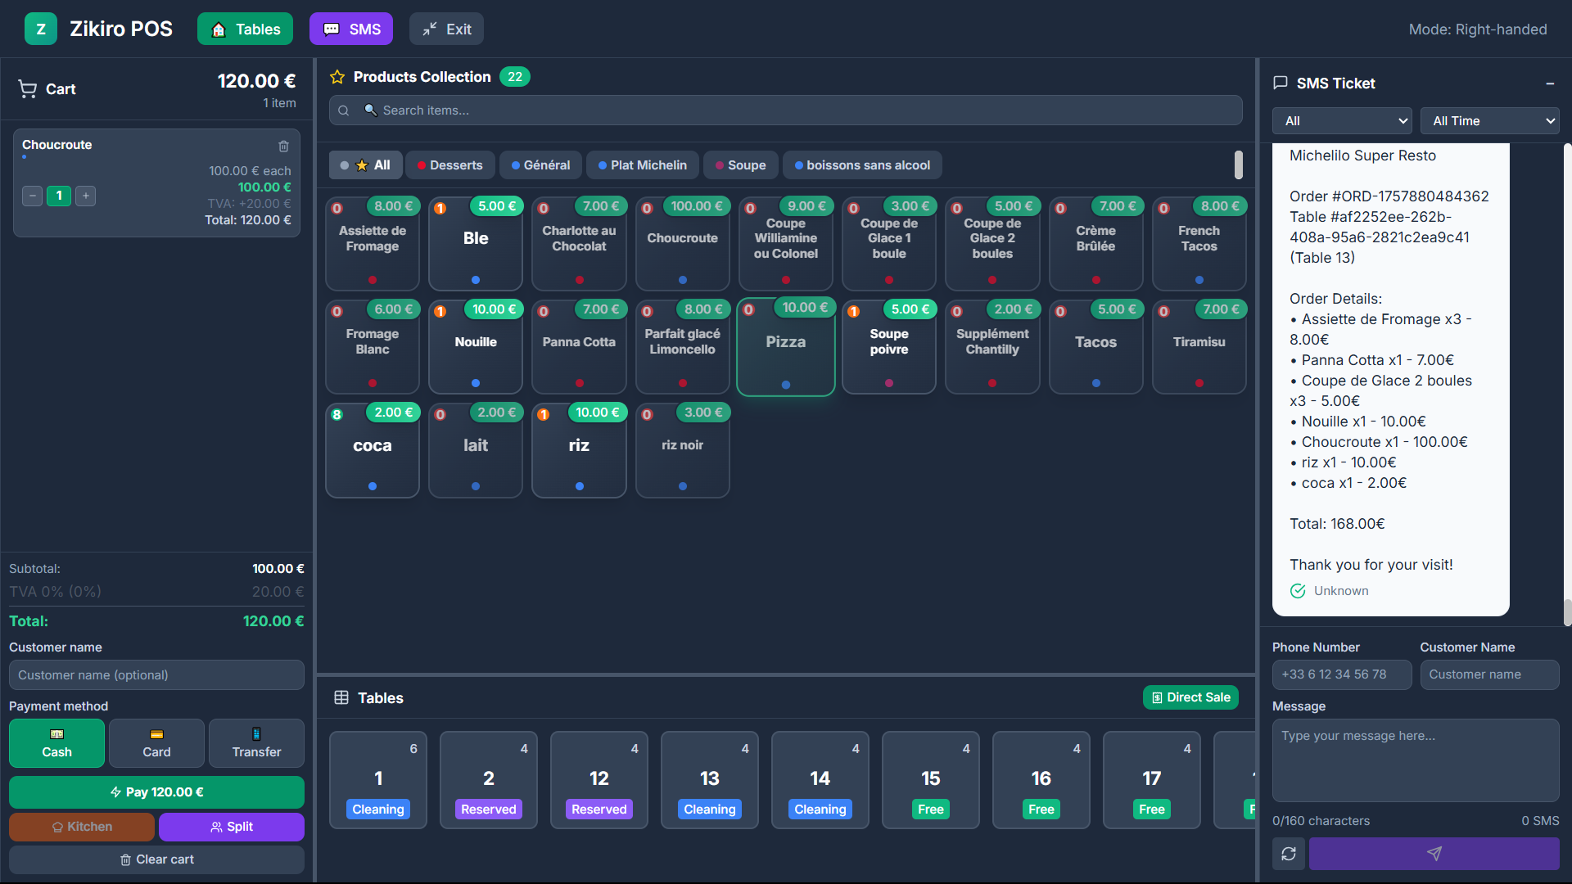Filter products by Plat Michelin category
1572x884 pixels.
(x=643, y=165)
